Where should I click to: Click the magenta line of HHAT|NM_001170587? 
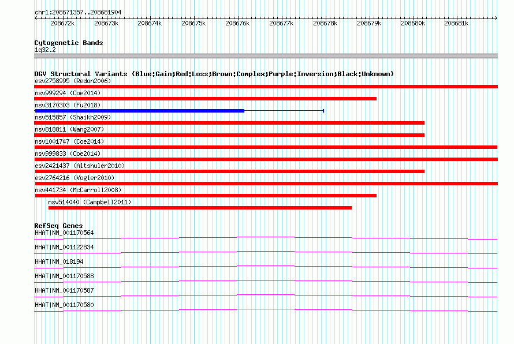click(x=266, y=296)
